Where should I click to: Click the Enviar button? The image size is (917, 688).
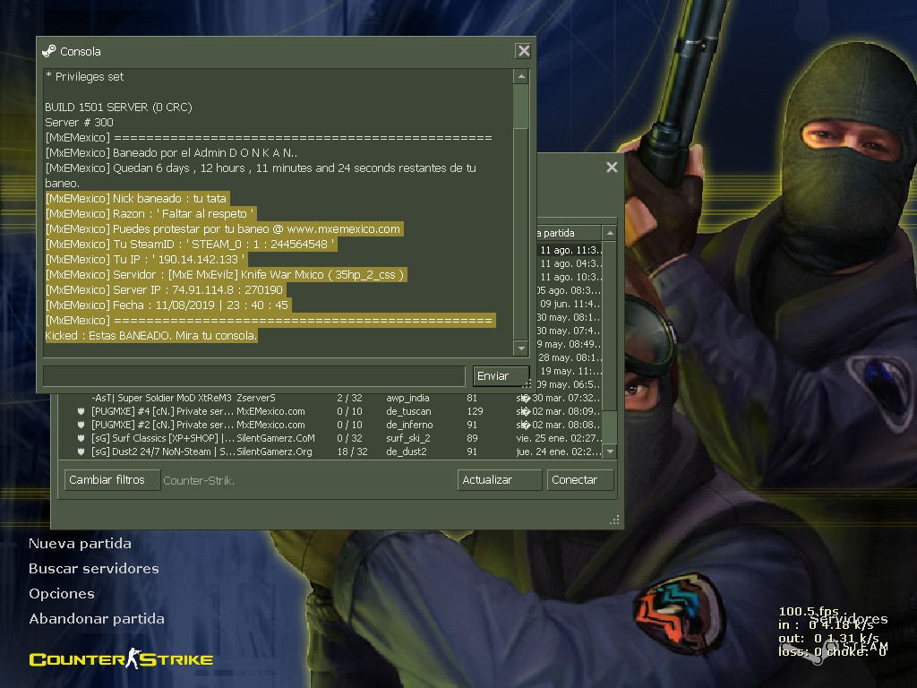point(501,376)
